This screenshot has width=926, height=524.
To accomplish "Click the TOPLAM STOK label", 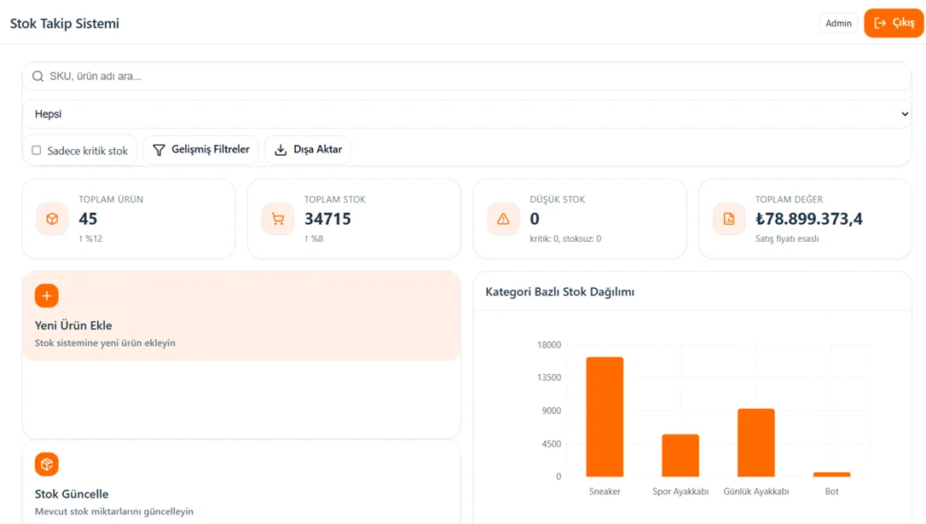I will pyautogui.click(x=335, y=199).
